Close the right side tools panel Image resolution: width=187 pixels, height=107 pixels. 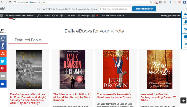[x=185, y=45]
